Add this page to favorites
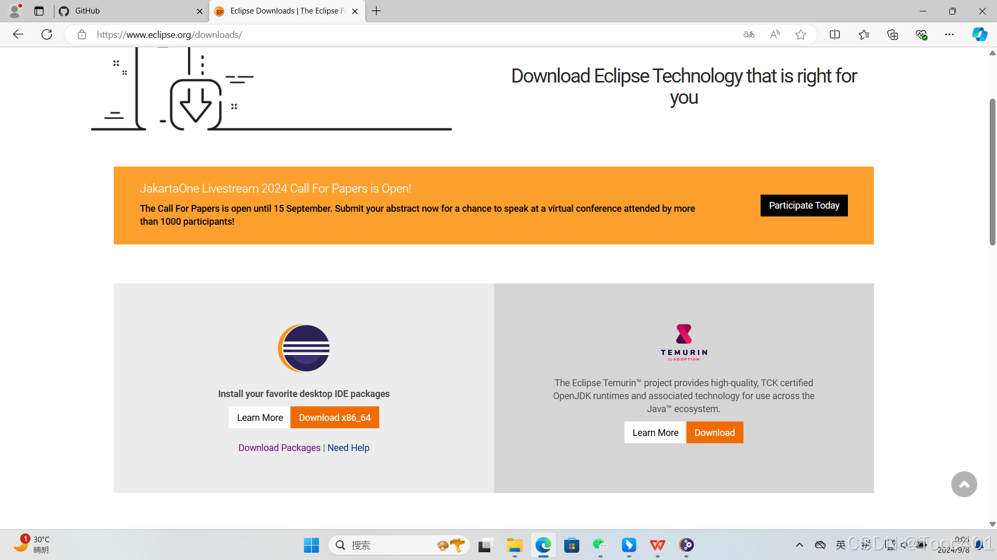This screenshot has width=997, height=560. (x=801, y=35)
